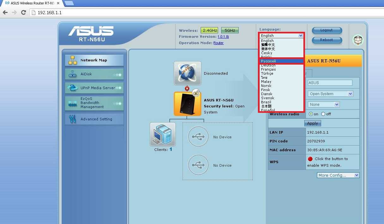Click the lower USB No Device icon
Screen dimensions: 384x224
198,165
